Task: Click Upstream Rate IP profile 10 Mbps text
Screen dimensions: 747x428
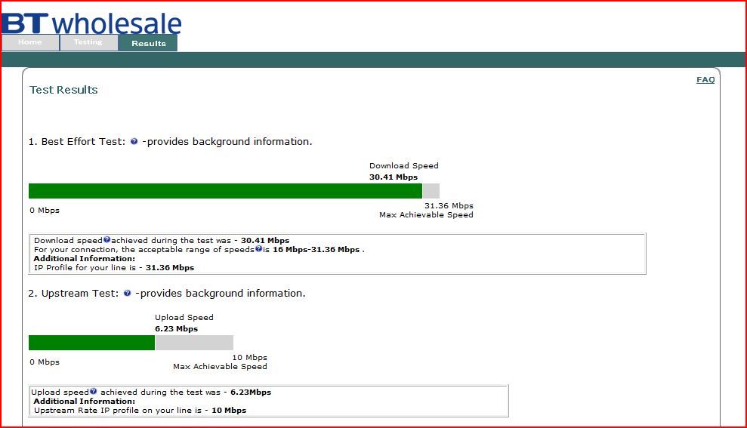Action: (x=140, y=411)
